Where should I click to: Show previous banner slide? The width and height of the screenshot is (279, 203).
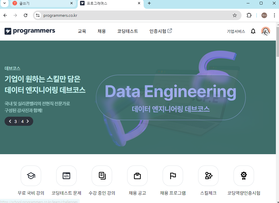point(10,121)
